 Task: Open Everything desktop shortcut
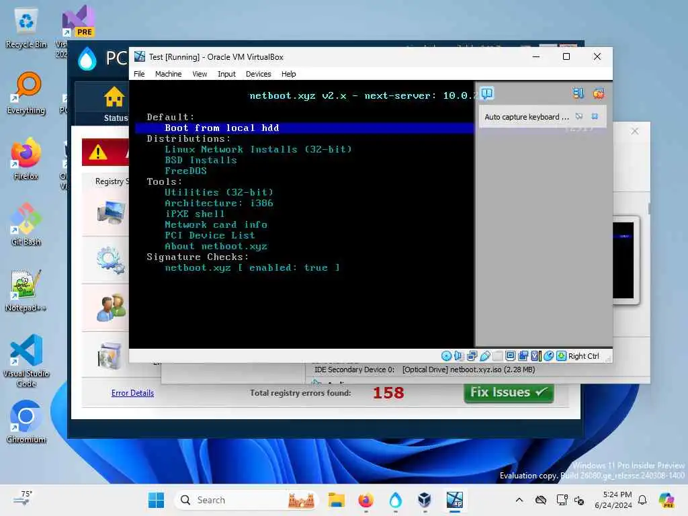[26, 93]
